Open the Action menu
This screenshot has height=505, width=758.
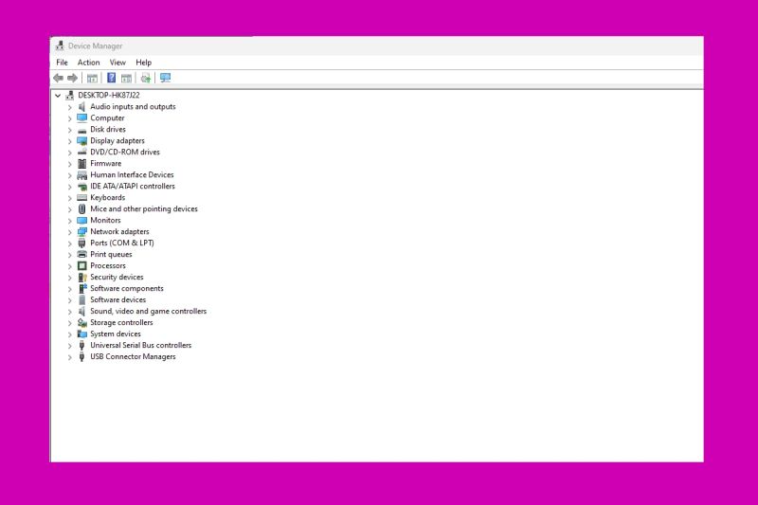(x=88, y=63)
